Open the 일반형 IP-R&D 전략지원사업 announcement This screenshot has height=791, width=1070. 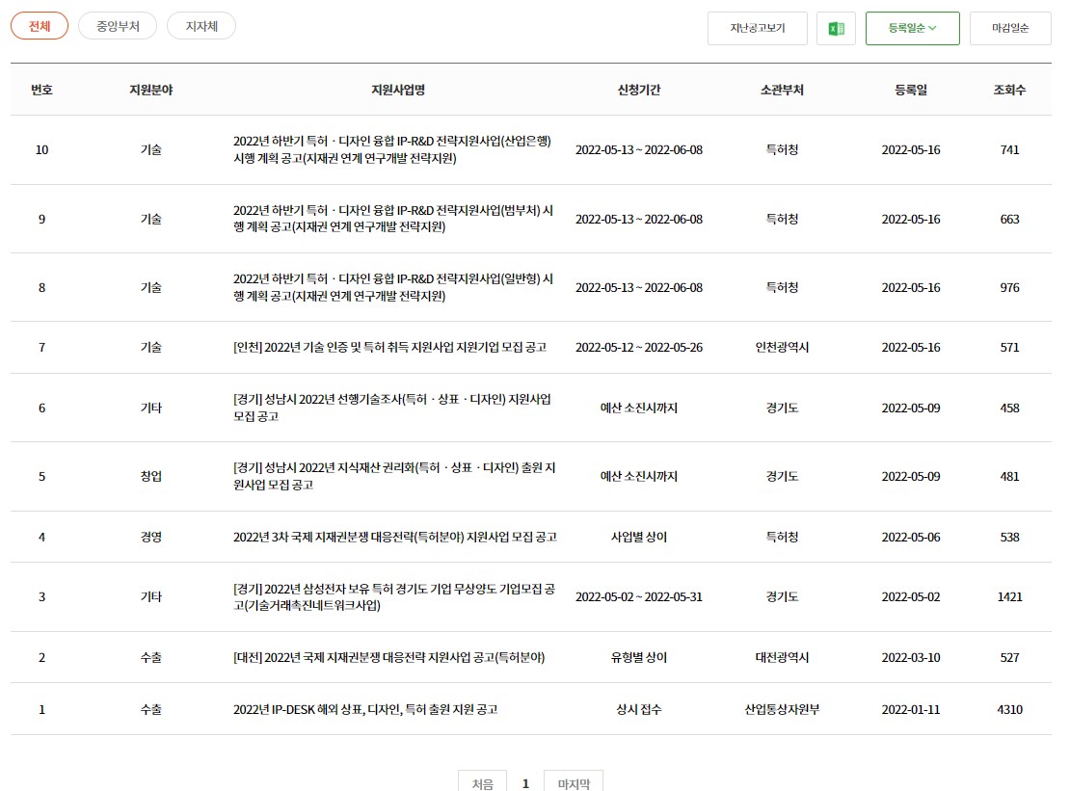click(392, 287)
